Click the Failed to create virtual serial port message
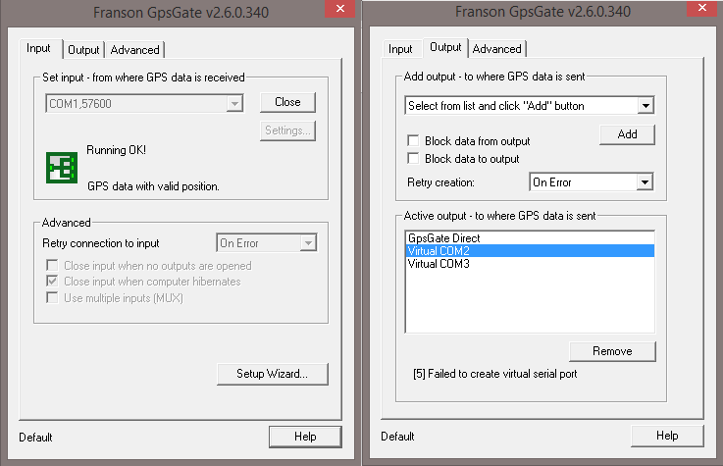The width and height of the screenshot is (723, 466). coord(495,374)
